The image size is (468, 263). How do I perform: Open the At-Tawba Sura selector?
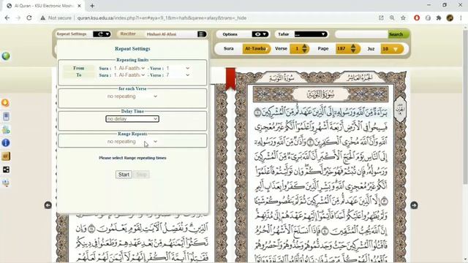[256, 49]
